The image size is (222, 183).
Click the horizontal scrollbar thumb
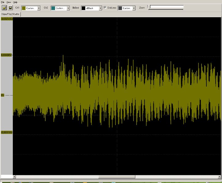tap(117, 177)
